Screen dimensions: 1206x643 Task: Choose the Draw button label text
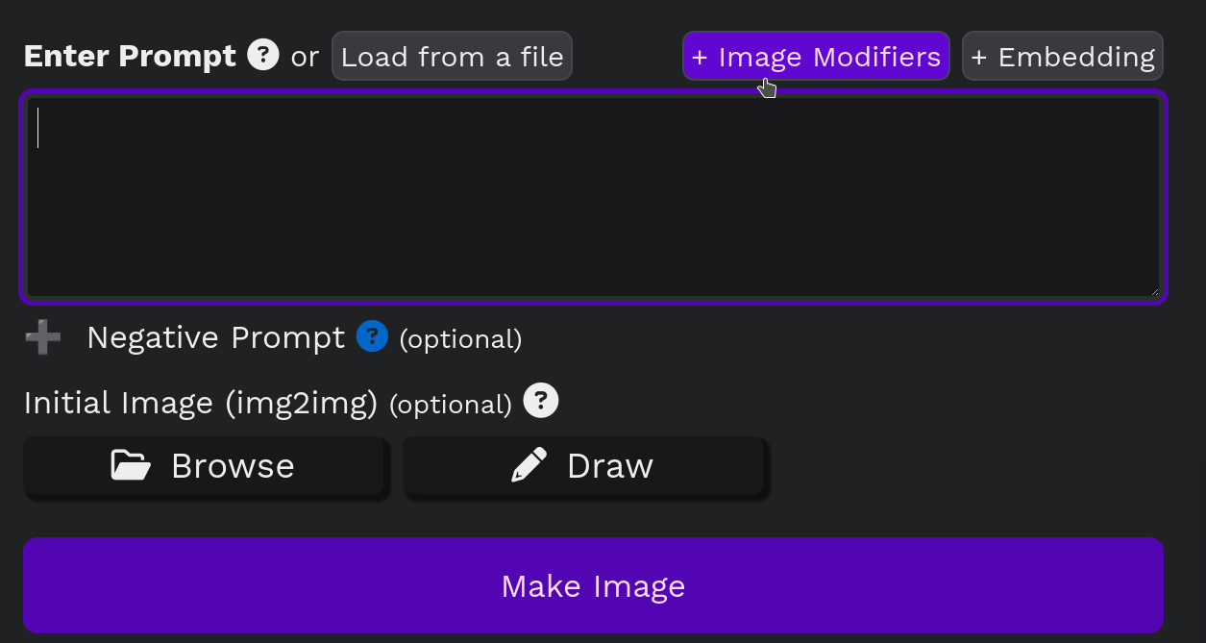610,466
